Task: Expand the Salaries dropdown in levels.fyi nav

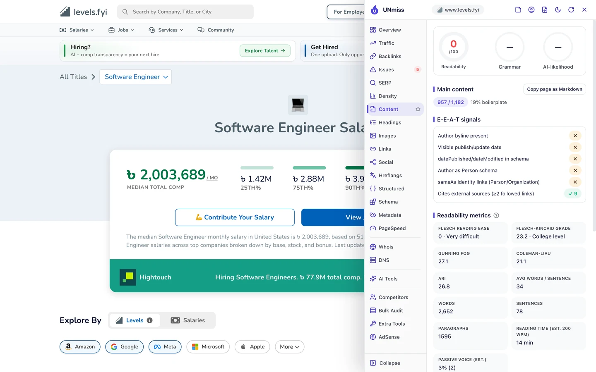Action: point(77,30)
